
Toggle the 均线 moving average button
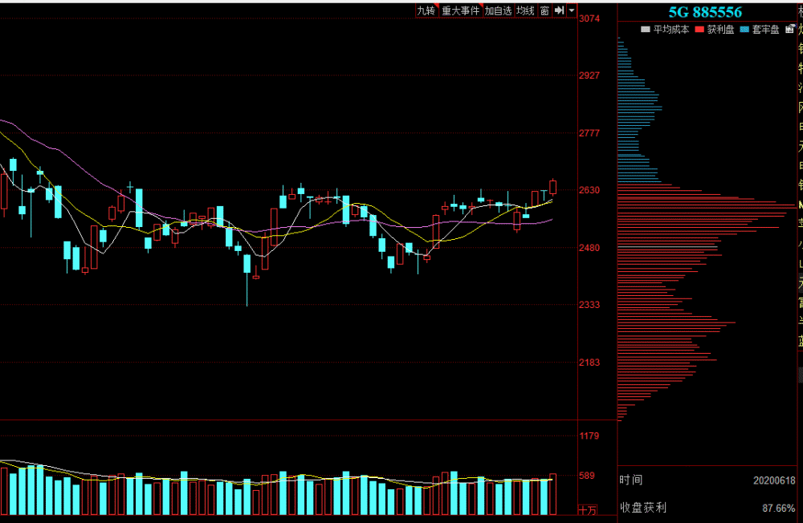(x=525, y=10)
